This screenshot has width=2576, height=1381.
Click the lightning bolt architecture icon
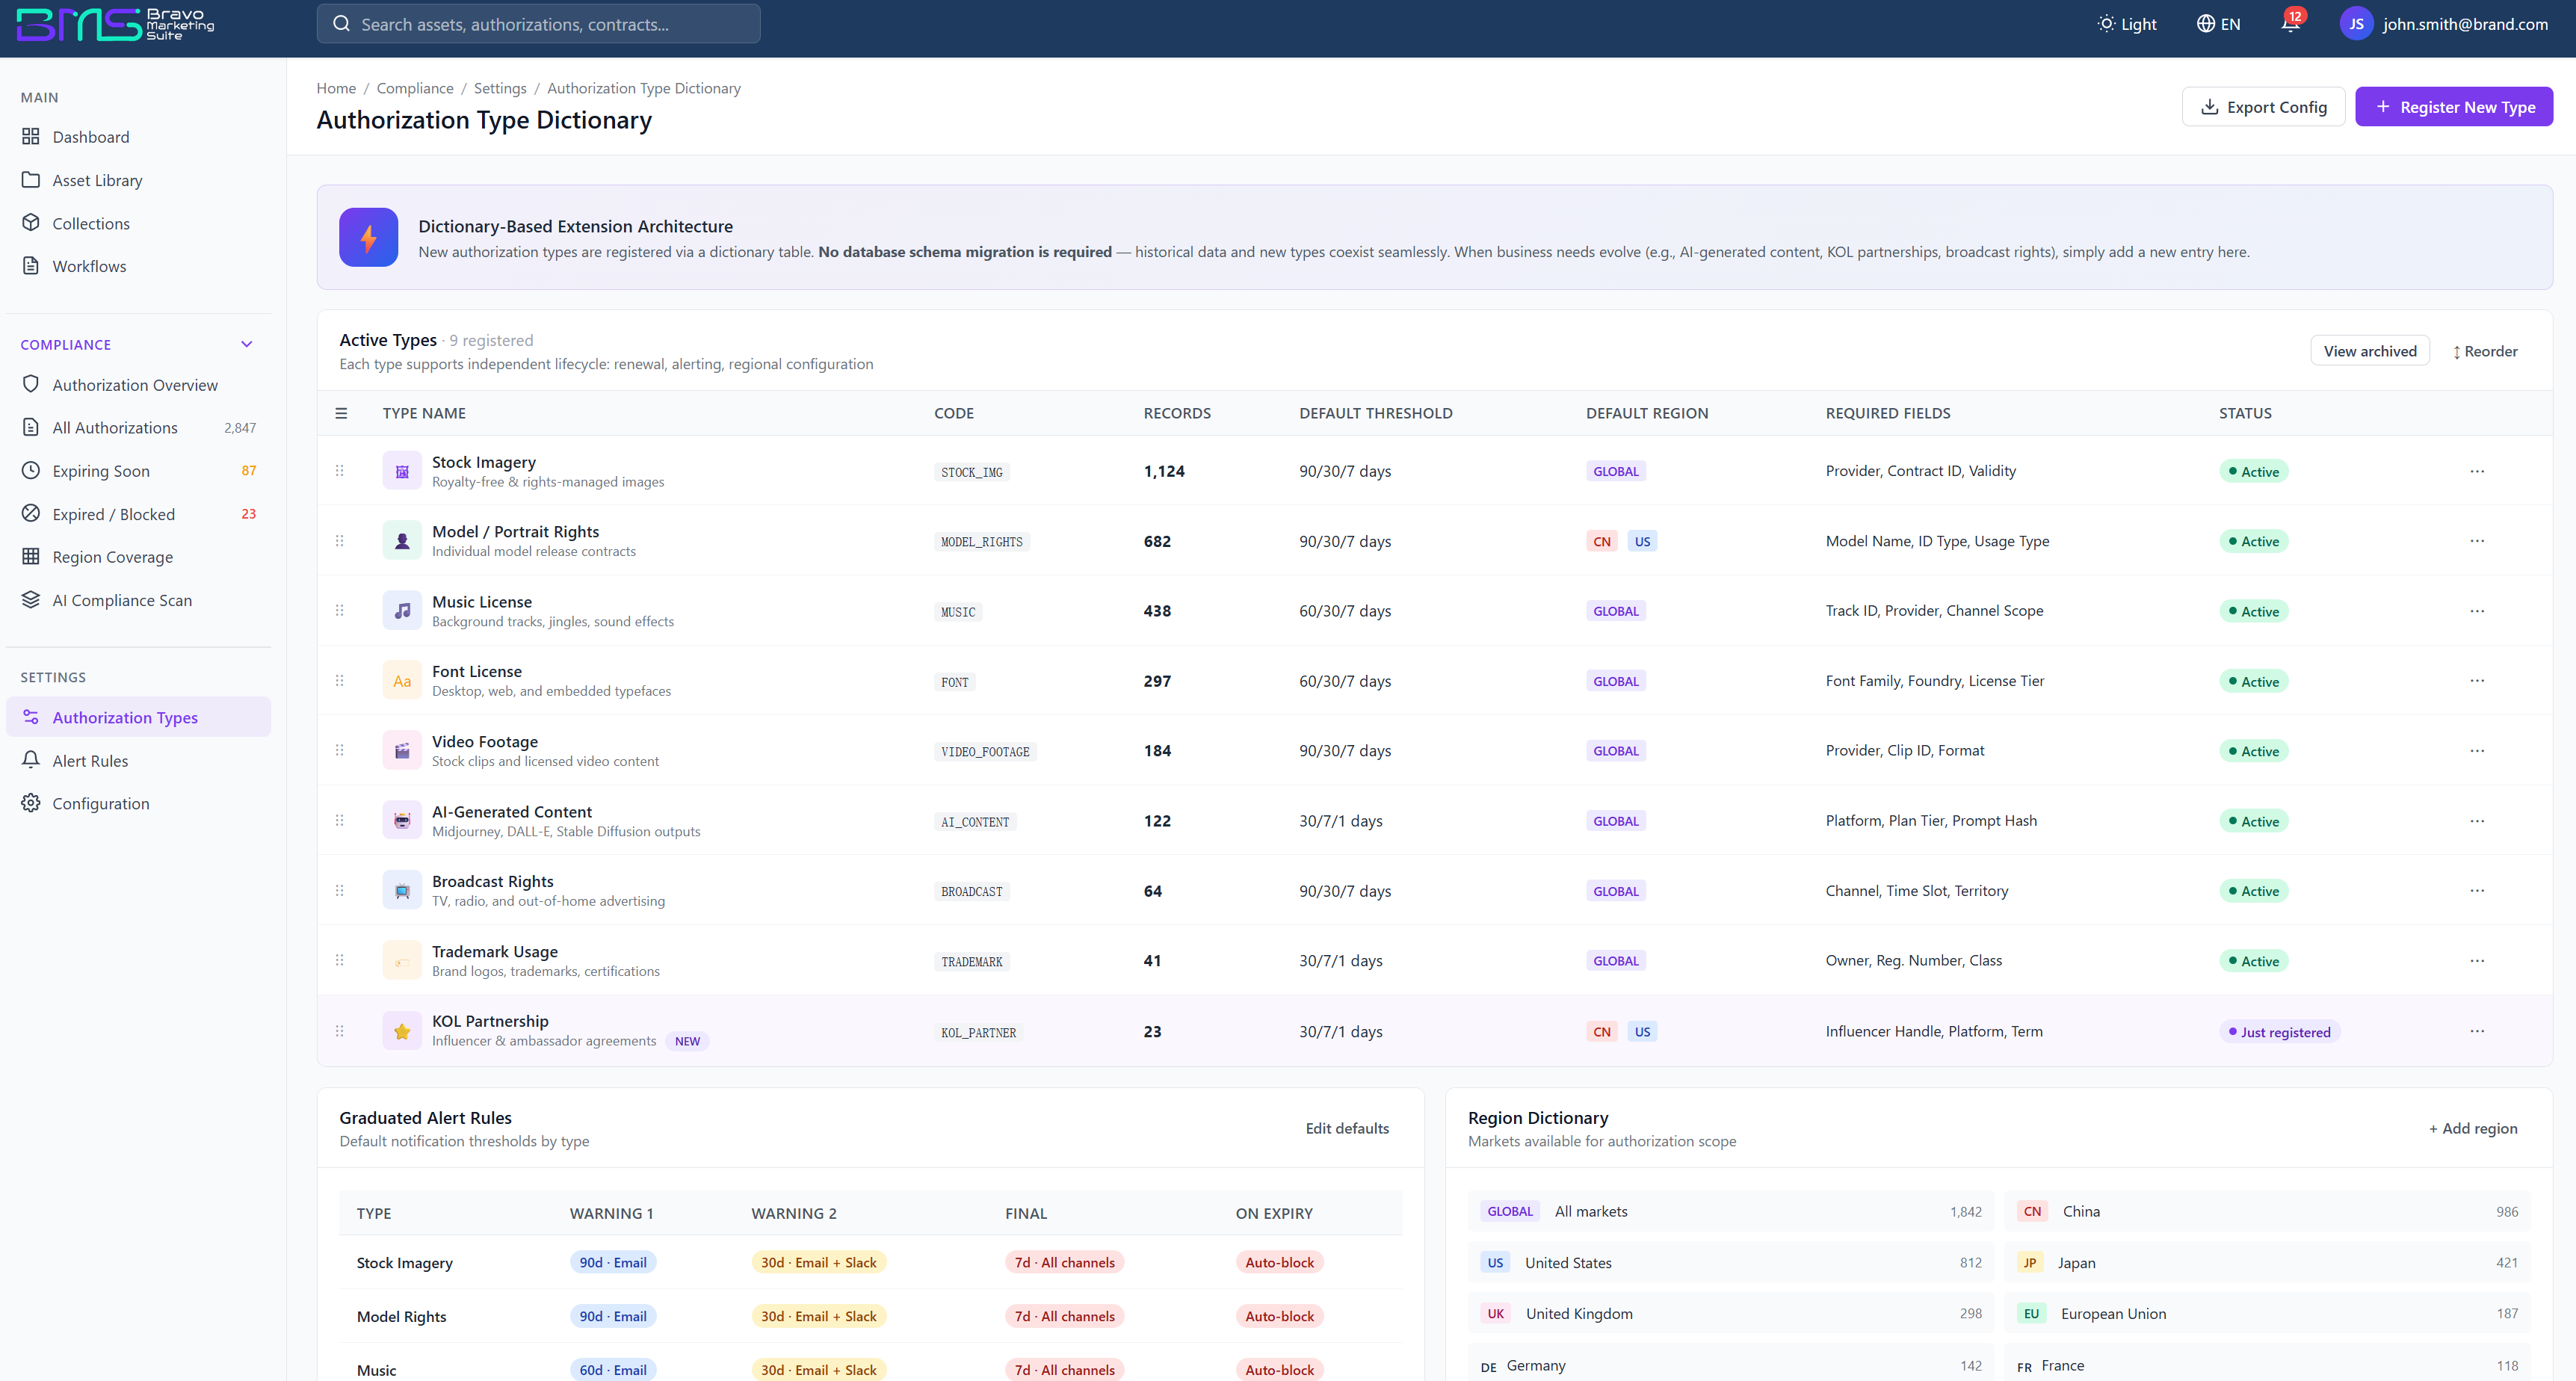click(368, 237)
